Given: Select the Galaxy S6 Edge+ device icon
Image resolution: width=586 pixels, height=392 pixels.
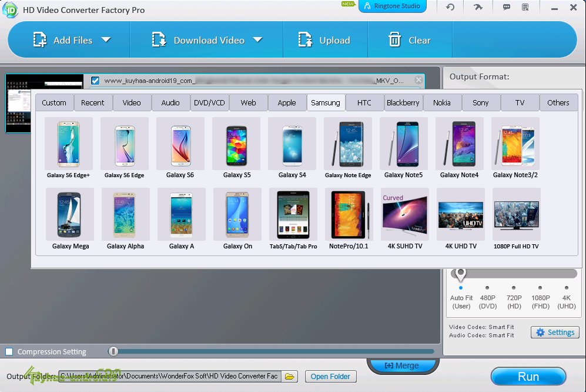Looking at the screenshot, I should tap(68, 144).
